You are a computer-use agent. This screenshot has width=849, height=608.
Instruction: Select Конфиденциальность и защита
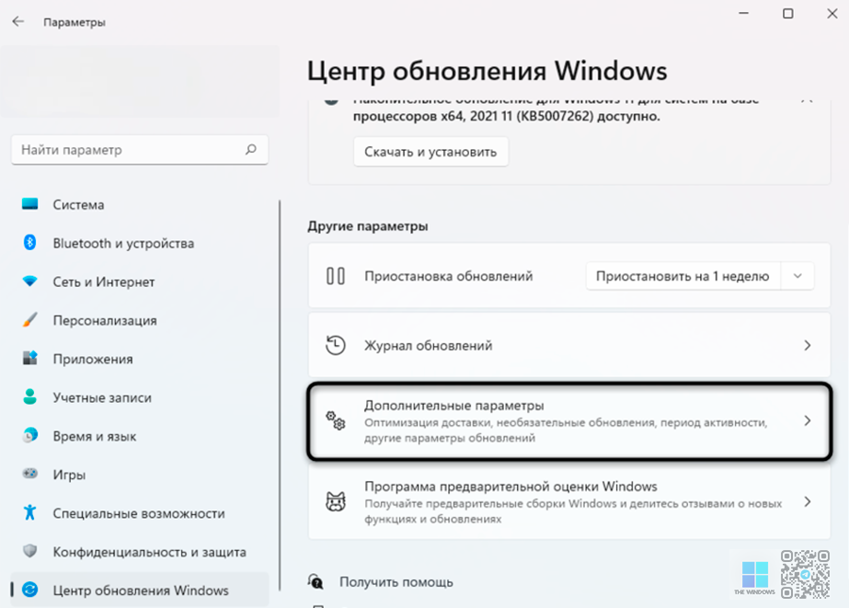(x=140, y=552)
